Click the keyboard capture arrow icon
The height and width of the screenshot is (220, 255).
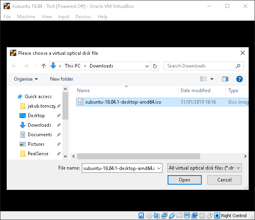217,216
